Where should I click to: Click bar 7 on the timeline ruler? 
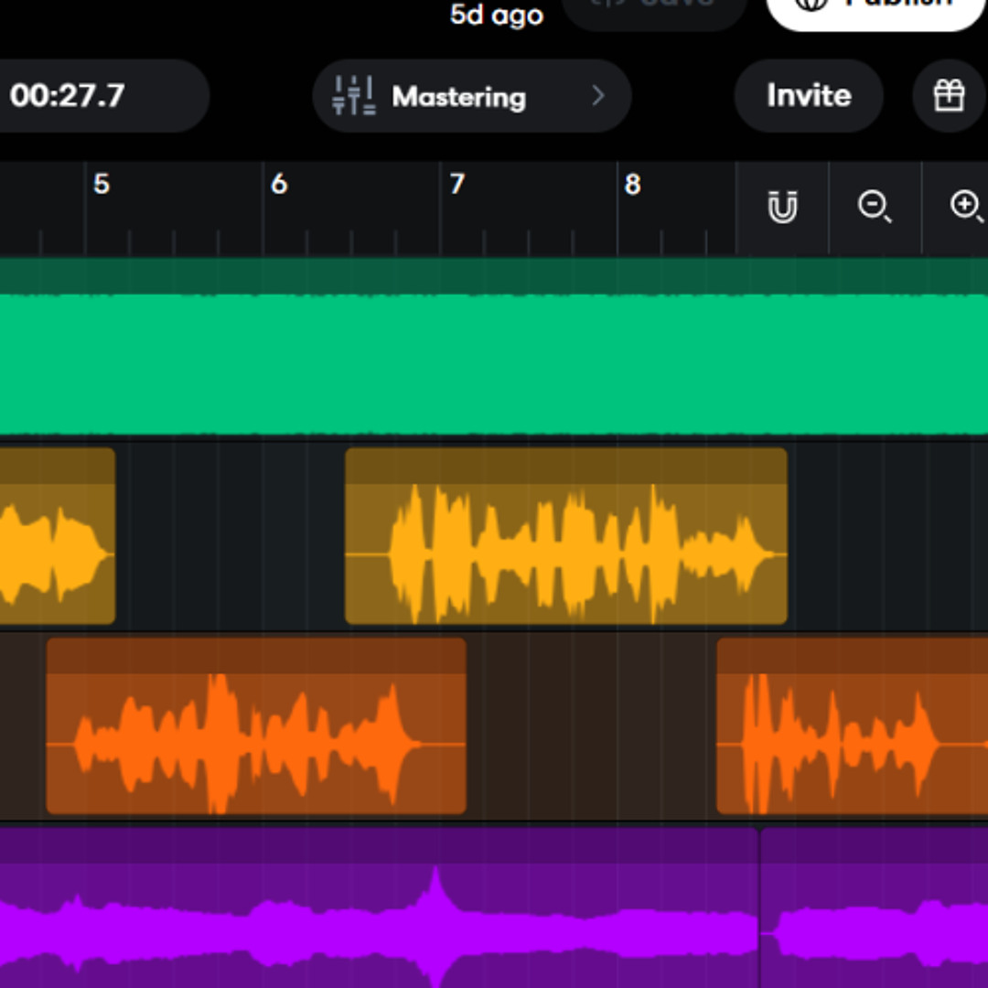(x=456, y=185)
